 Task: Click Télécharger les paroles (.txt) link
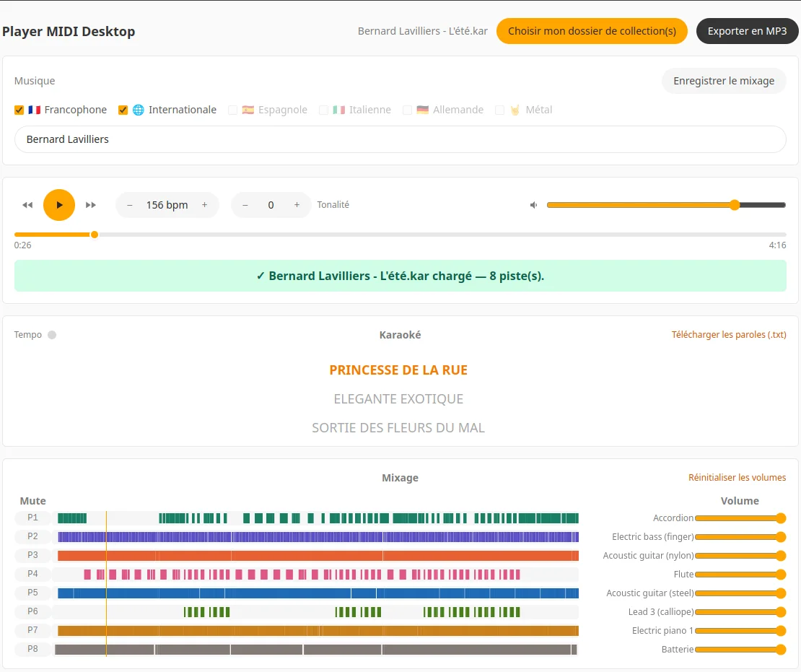tap(728, 335)
